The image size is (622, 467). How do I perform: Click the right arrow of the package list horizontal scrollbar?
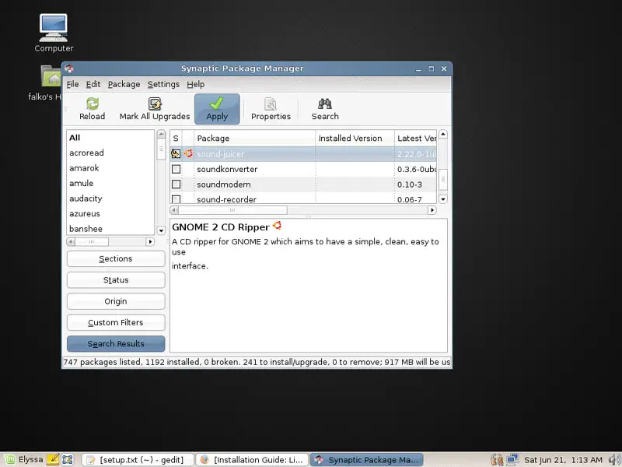432,210
